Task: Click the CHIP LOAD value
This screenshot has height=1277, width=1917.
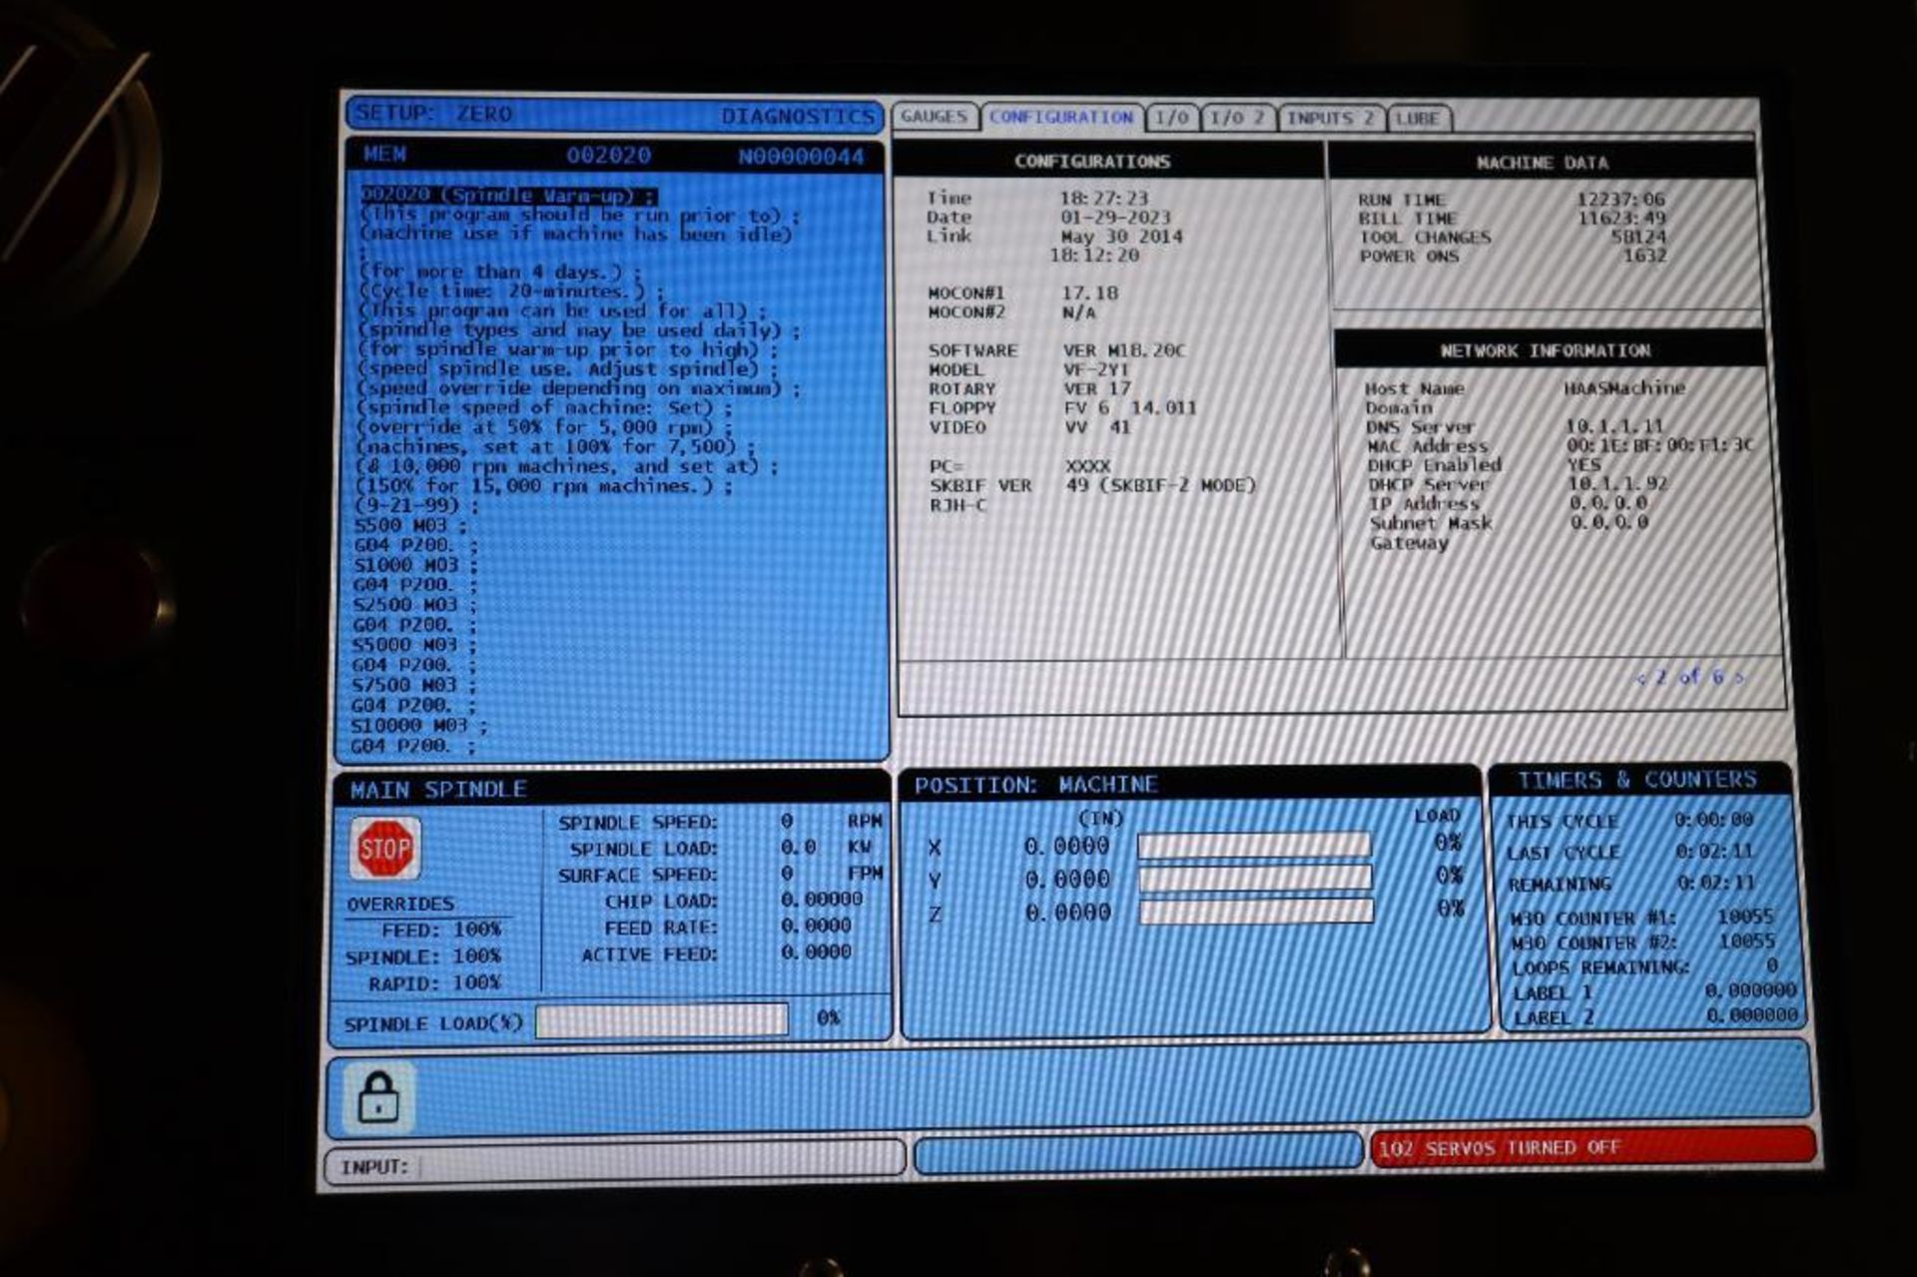Action: 822,900
